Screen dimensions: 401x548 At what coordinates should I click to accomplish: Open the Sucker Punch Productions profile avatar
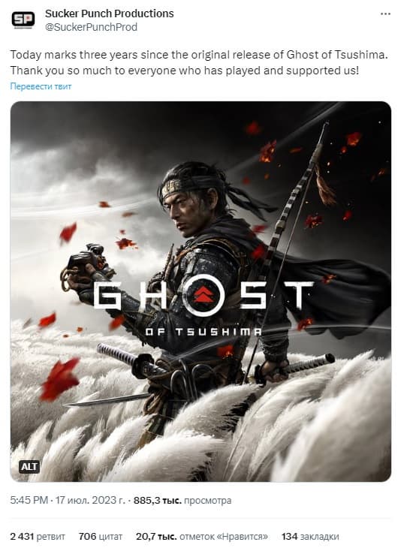pyautogui.click(x=23, y=20)
